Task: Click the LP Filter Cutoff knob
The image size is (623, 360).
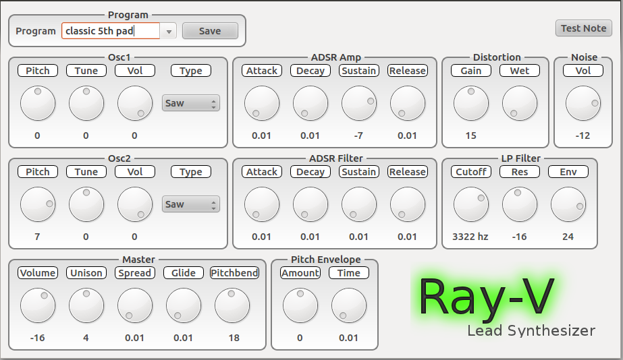Action: [x=471, y=204]
